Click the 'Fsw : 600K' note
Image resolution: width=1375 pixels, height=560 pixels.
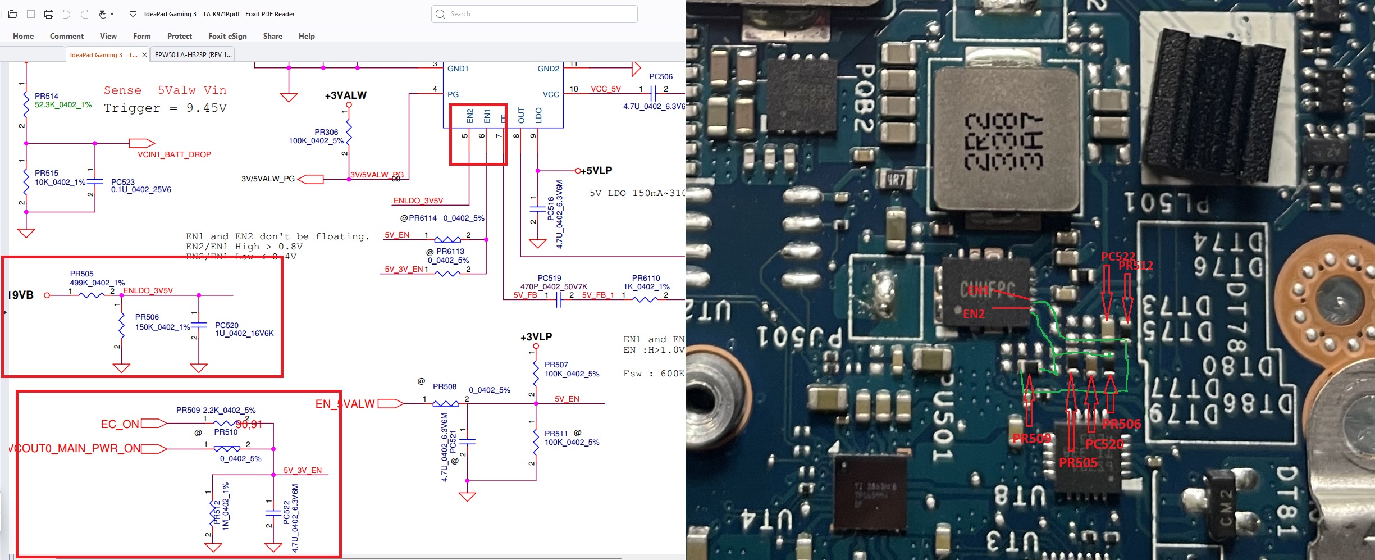[x=654, y=374]
